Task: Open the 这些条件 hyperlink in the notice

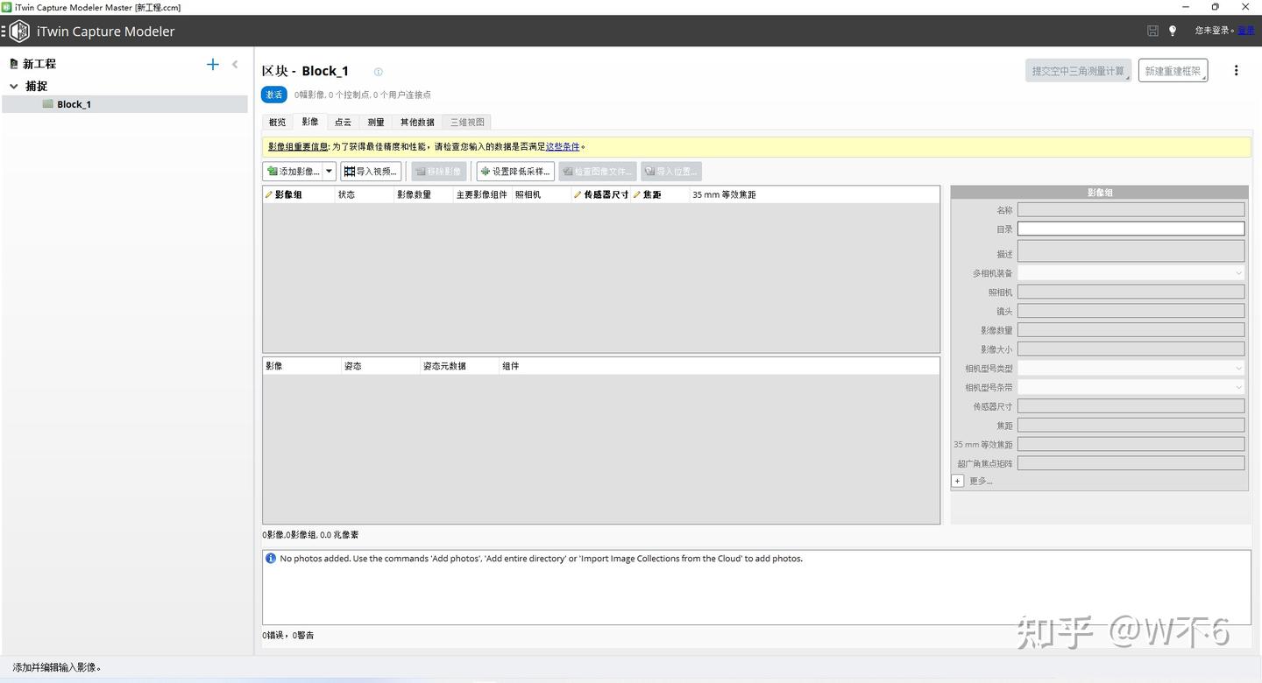Action: click(562, 146)
